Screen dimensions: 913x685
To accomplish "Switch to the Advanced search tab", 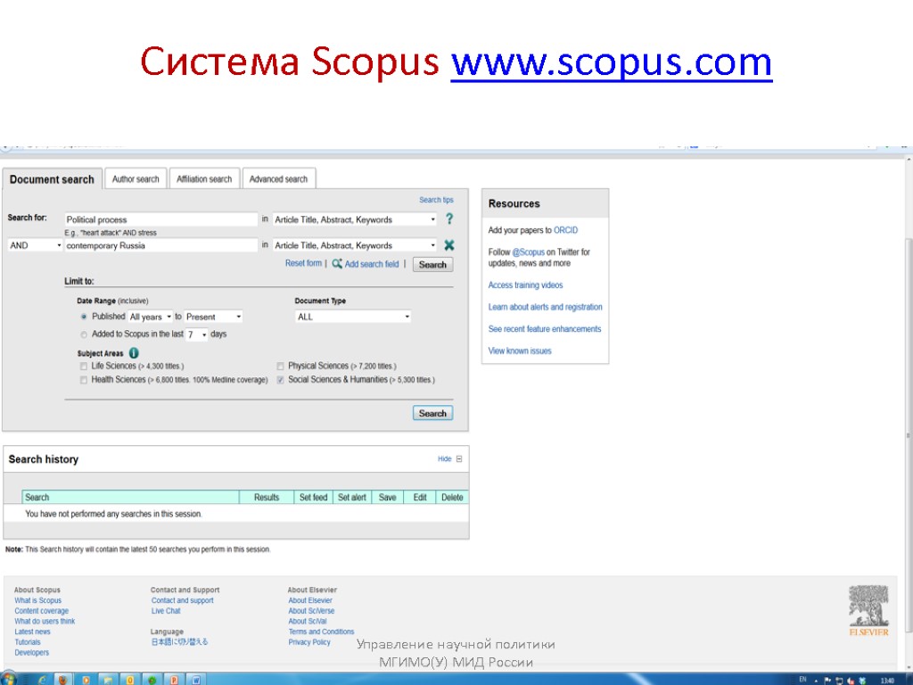I will tap(278, 178).
